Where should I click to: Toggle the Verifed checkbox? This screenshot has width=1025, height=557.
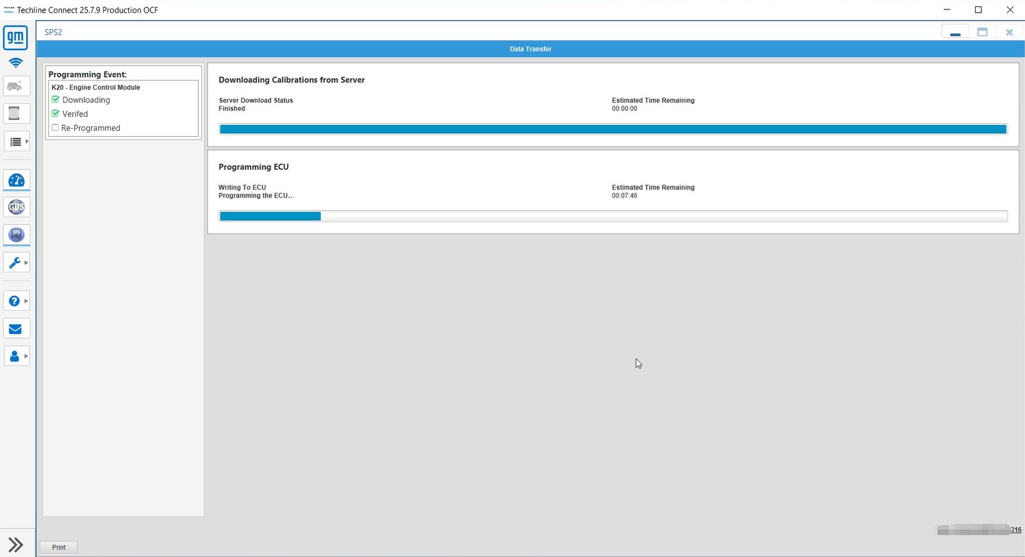(56, 114)
